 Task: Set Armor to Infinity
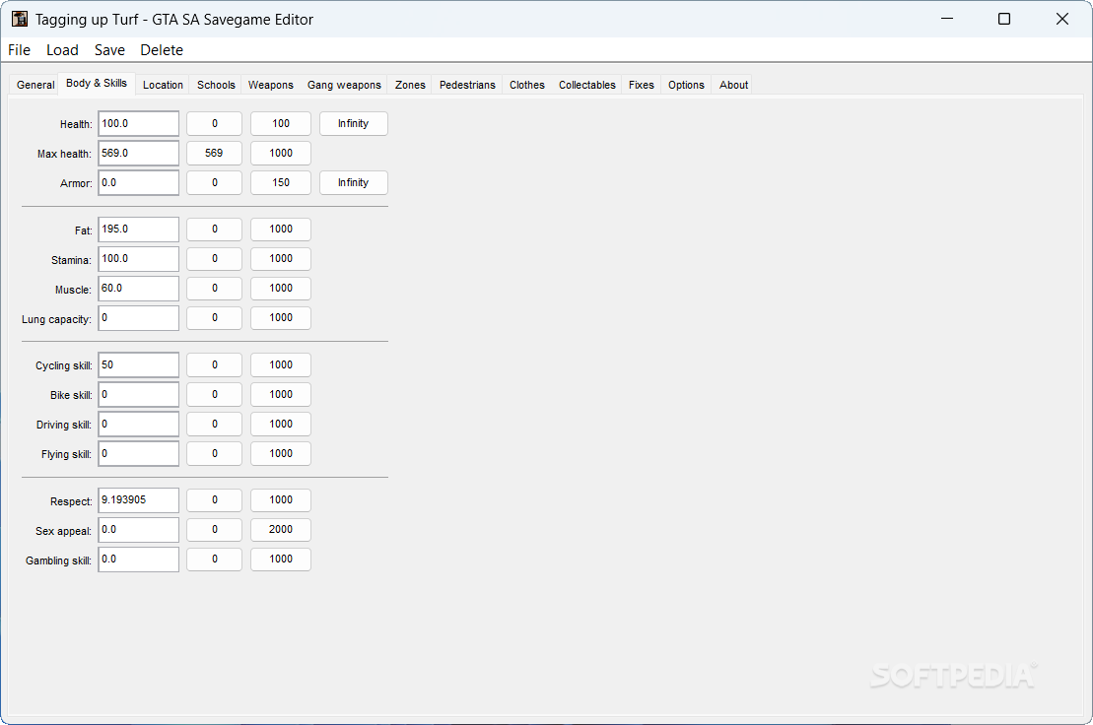point(354,183)
